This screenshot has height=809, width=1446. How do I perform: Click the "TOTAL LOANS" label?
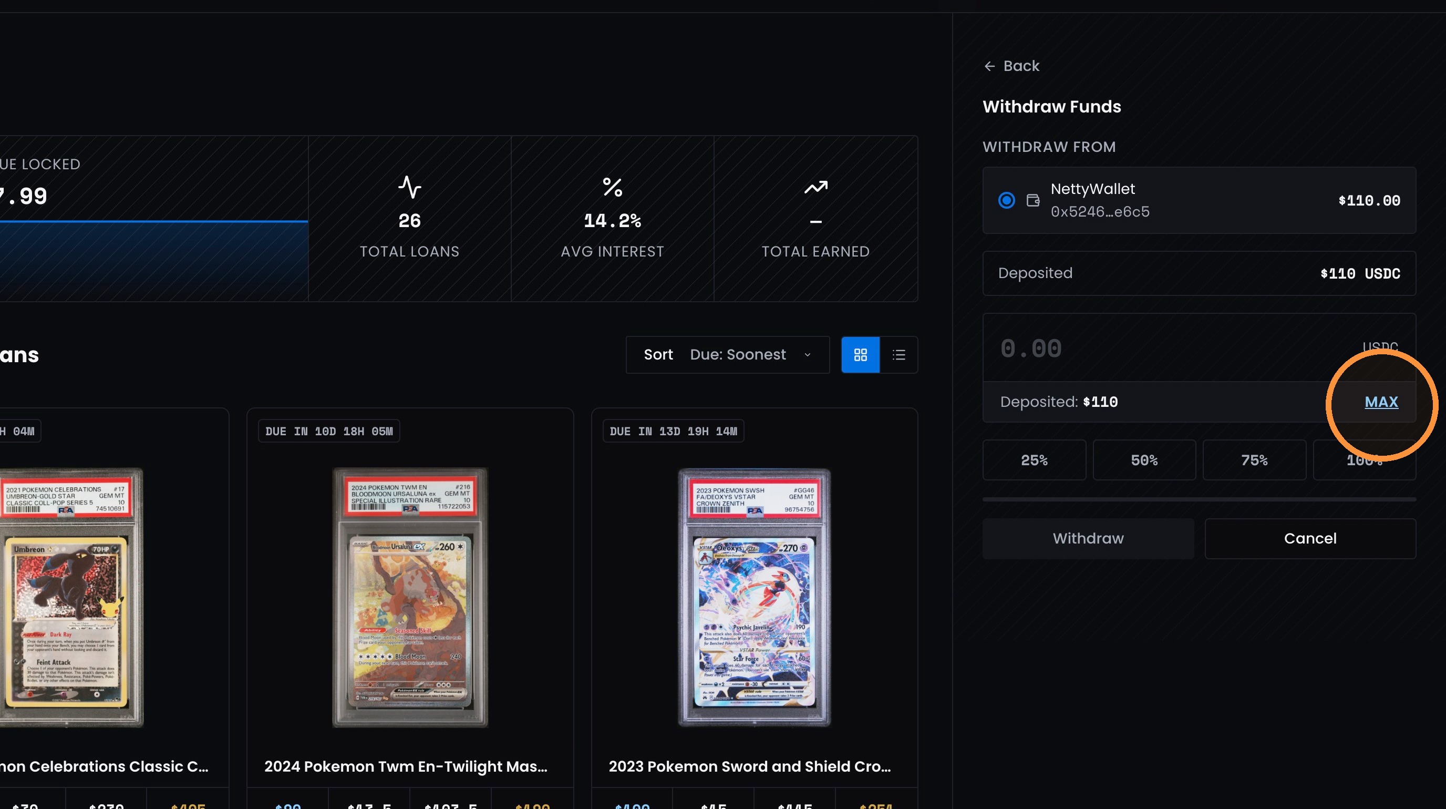point(410,251)
